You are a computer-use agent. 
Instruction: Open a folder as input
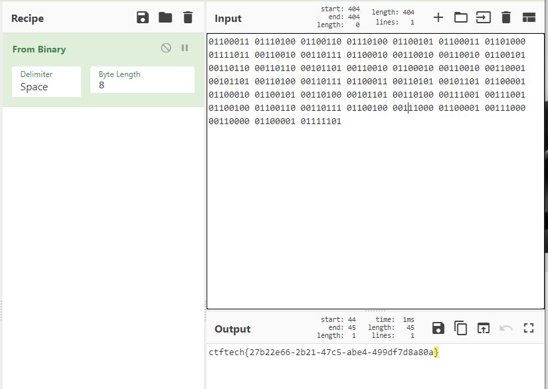pyautogui.click(x=461, y=17)
